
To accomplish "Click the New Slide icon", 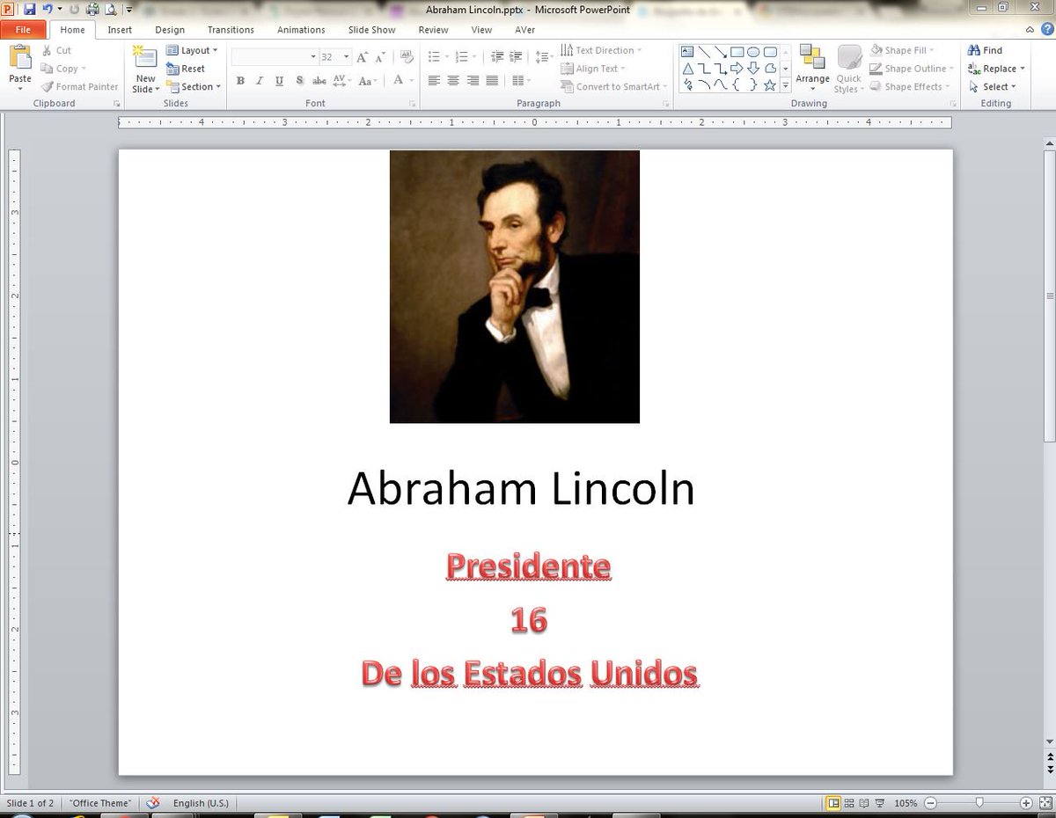I will click(145, 57).
